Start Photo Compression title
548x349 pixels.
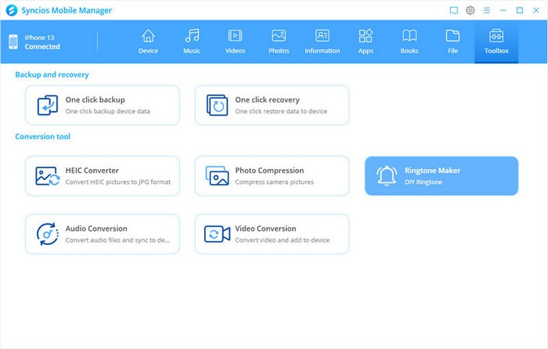[x=269, y=171]
